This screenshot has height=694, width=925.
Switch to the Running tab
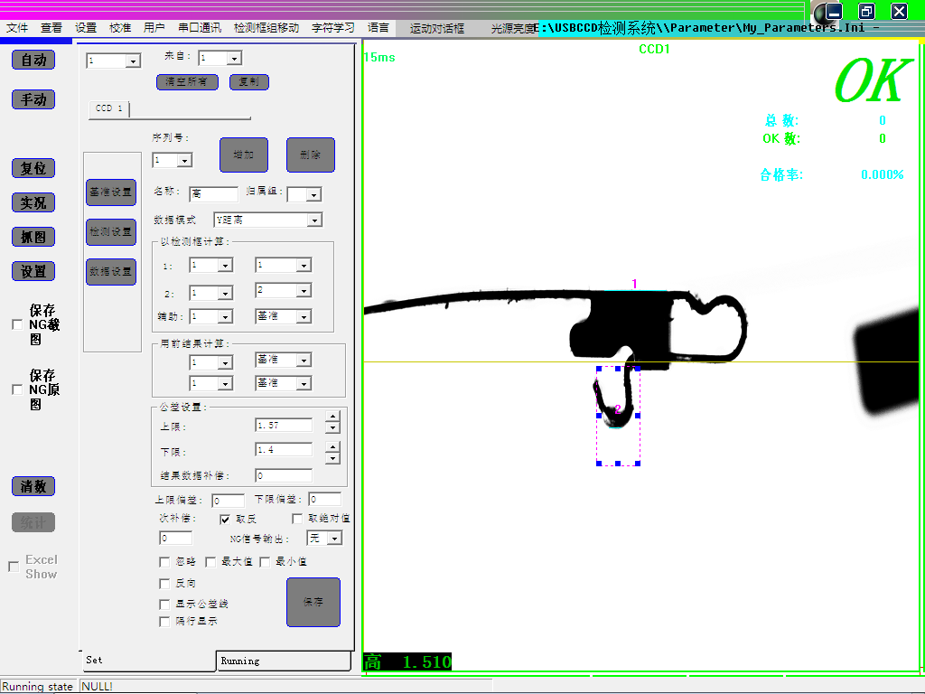[284, 661]
